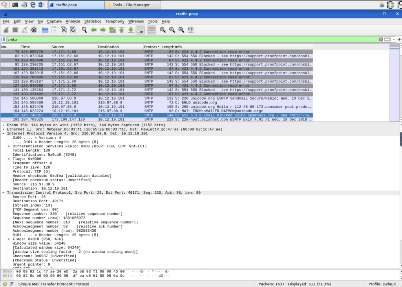Select Time to live: 128 line

tap(31, 167)
